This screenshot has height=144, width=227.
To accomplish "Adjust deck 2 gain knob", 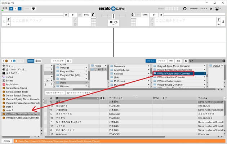I will (x=133, y=15).
